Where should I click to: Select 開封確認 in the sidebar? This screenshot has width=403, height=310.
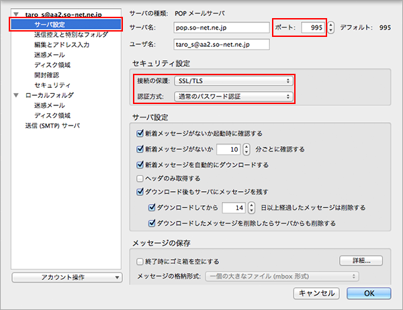47,75
